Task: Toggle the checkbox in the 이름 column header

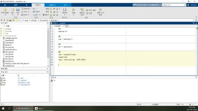Action: click(x=4, y=26)
